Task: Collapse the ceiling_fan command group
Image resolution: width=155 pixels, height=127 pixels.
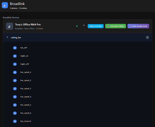Action: (x=7, y=37)
